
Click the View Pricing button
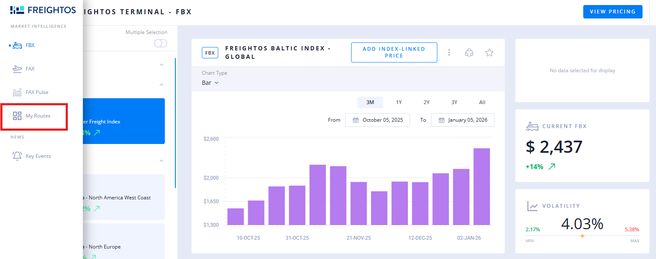pos(612,12)
